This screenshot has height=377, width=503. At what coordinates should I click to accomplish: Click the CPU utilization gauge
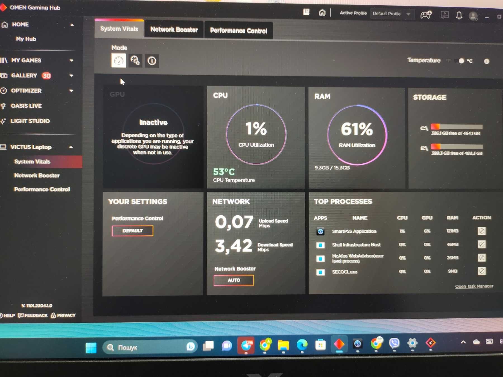(256, 134)
